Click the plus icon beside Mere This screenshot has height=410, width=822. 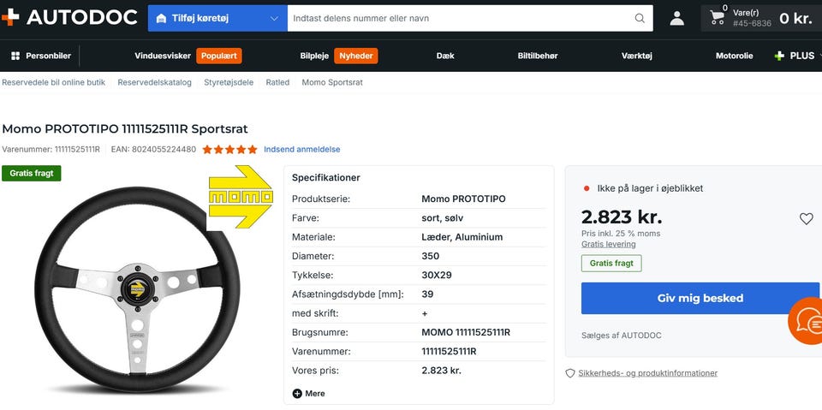pyautogui.click(x=297, y=393)
